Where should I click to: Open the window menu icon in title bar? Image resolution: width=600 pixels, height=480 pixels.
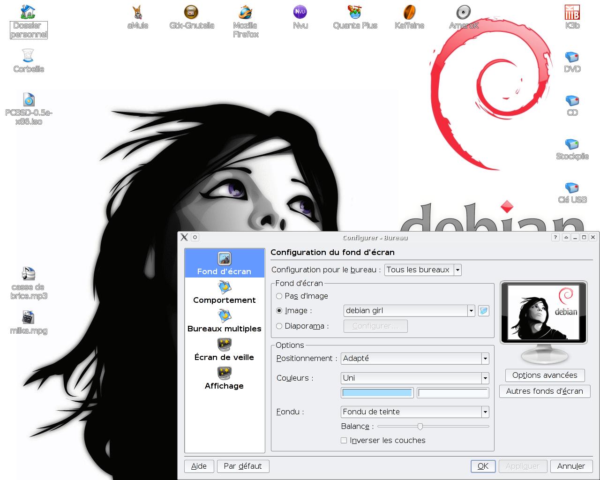pyautogui.click(x=184, y=237)
